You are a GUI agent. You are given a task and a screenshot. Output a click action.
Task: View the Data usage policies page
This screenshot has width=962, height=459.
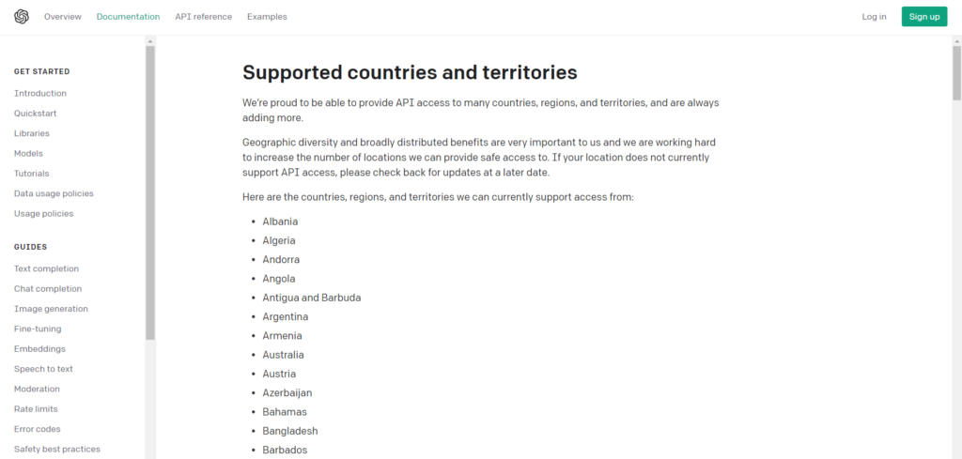[x=54, y=193]
